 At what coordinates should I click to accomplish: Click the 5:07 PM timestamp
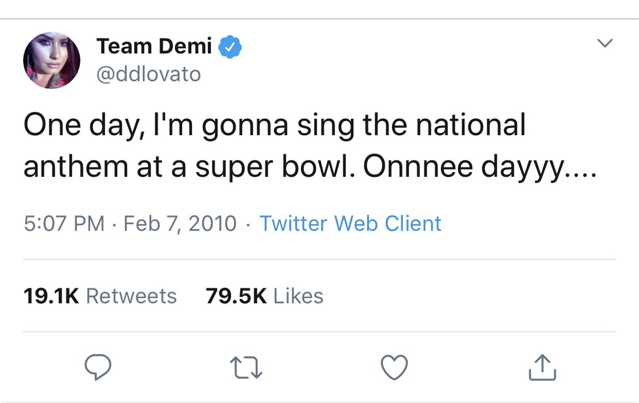(64, 223)
